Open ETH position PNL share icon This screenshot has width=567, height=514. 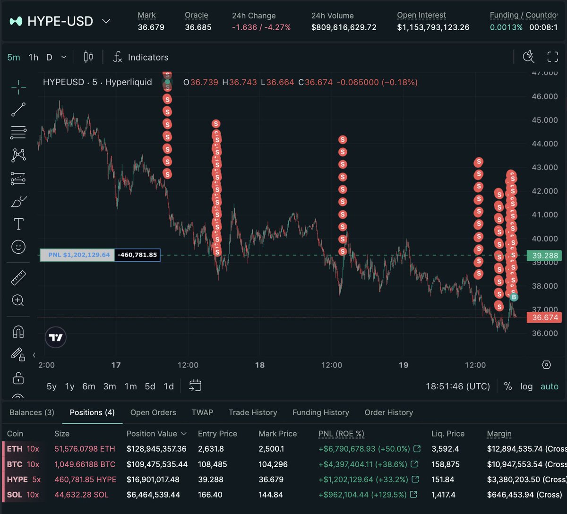click(417, 449)
